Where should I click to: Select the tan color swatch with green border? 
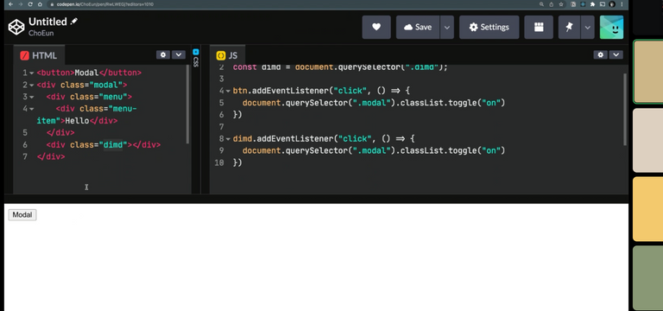click(x=648, y=72)
